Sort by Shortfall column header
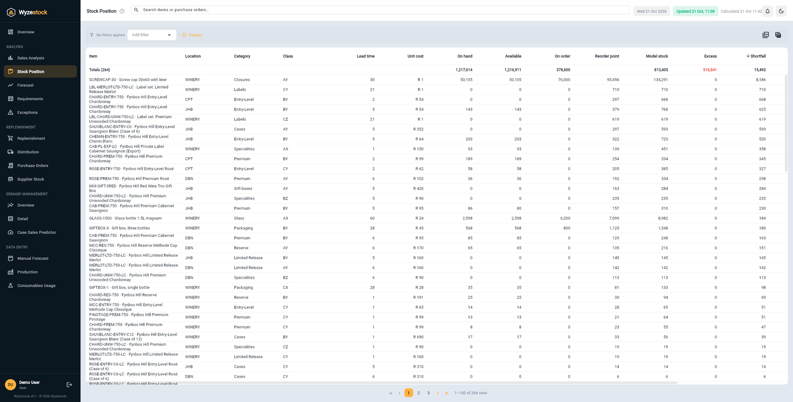The image size is (793, 402). click(x=756, y=56)
